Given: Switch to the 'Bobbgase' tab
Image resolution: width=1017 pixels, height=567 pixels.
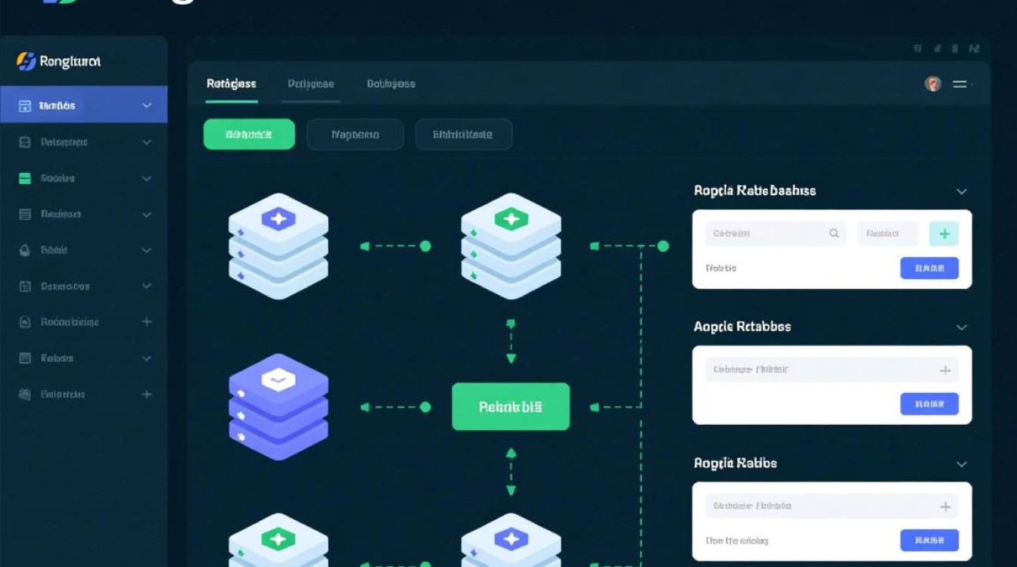Looking at the screenshot, I should coord(390,84).
